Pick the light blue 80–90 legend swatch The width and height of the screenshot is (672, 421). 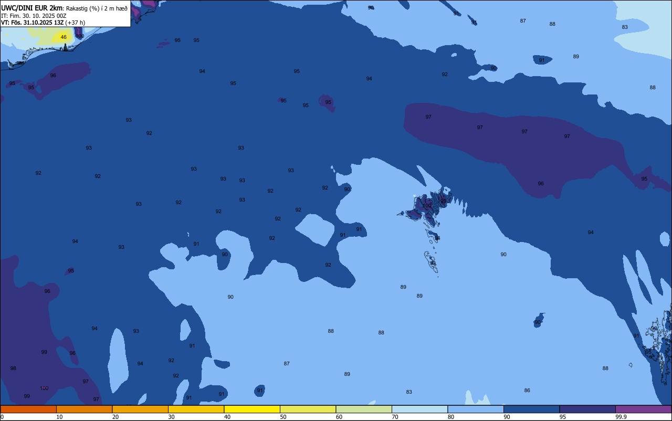476,409
